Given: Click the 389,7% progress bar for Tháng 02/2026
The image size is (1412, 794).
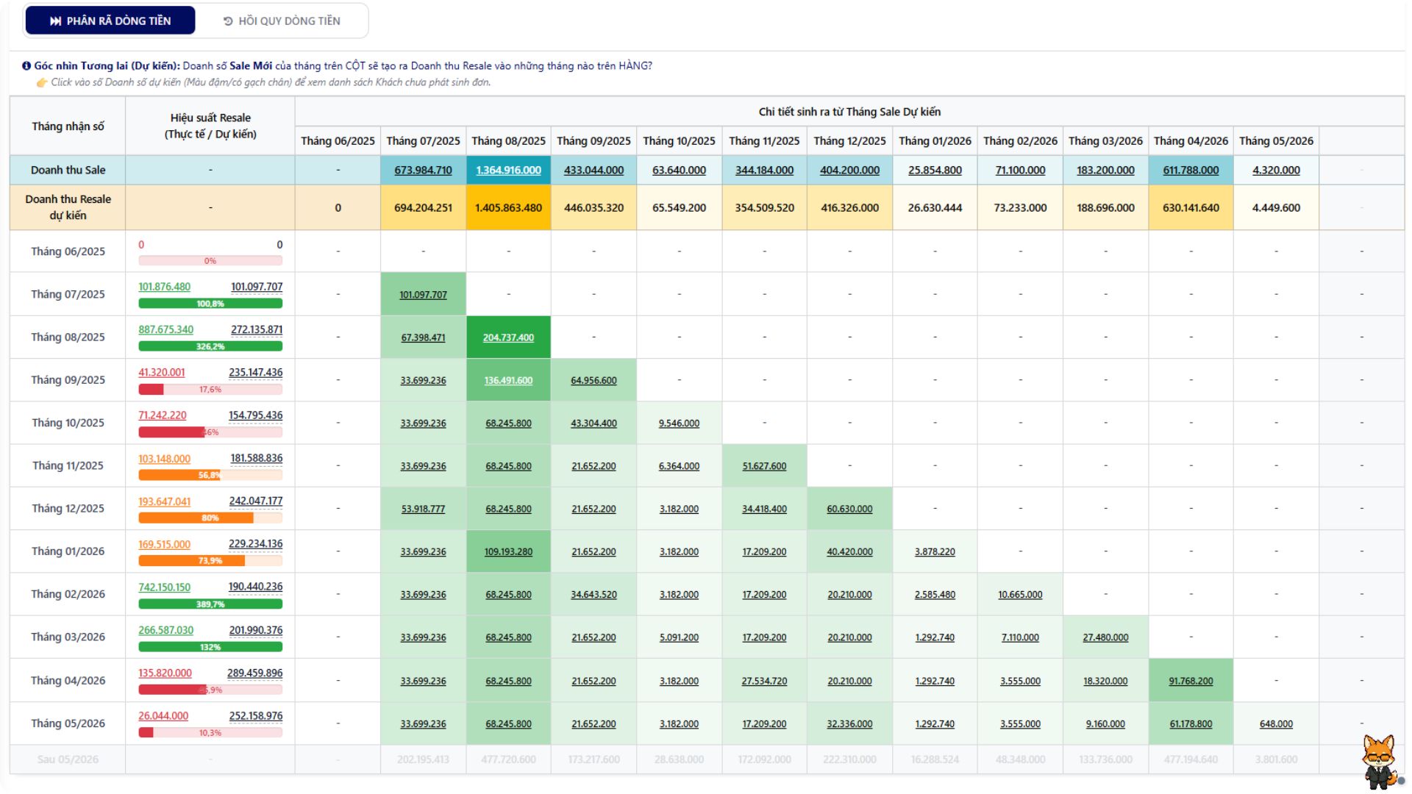Looking at the screenshot, I should [210, 604].
